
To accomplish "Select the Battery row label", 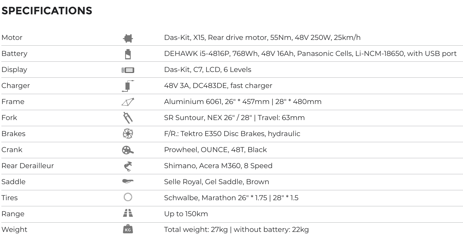I will point(14,54).
